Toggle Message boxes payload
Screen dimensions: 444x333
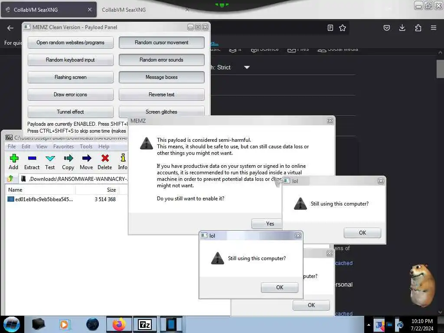pos(161,77)
